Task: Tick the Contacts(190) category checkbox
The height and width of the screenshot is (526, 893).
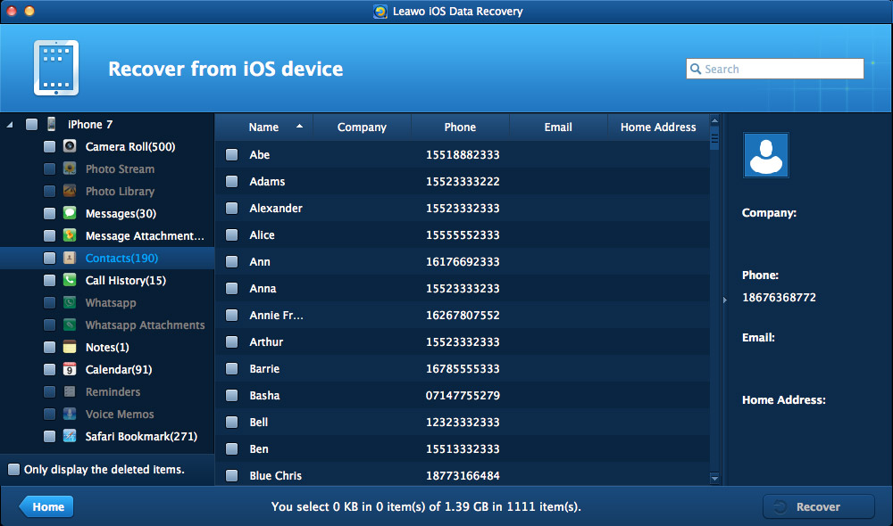Action: click(49, 259)
